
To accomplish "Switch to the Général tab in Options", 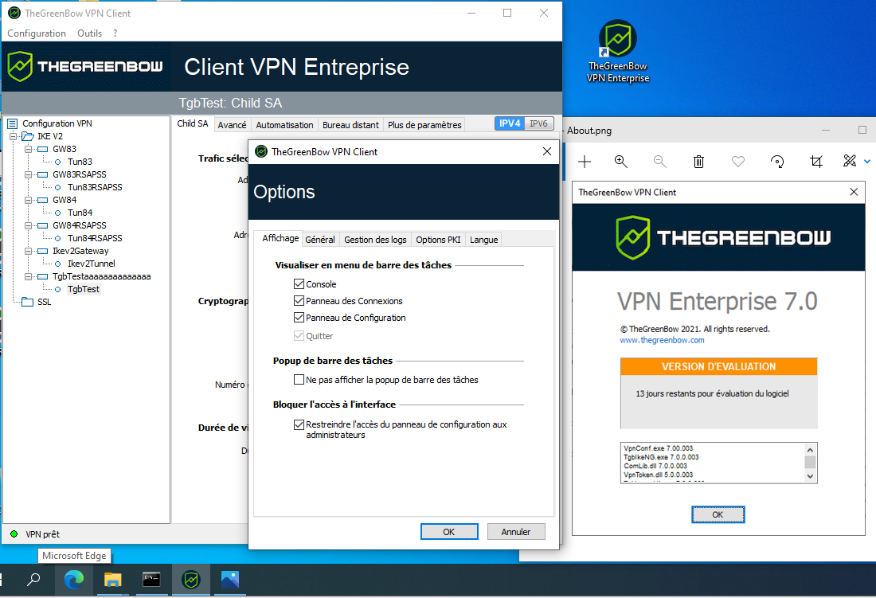I will coord(320,240).
